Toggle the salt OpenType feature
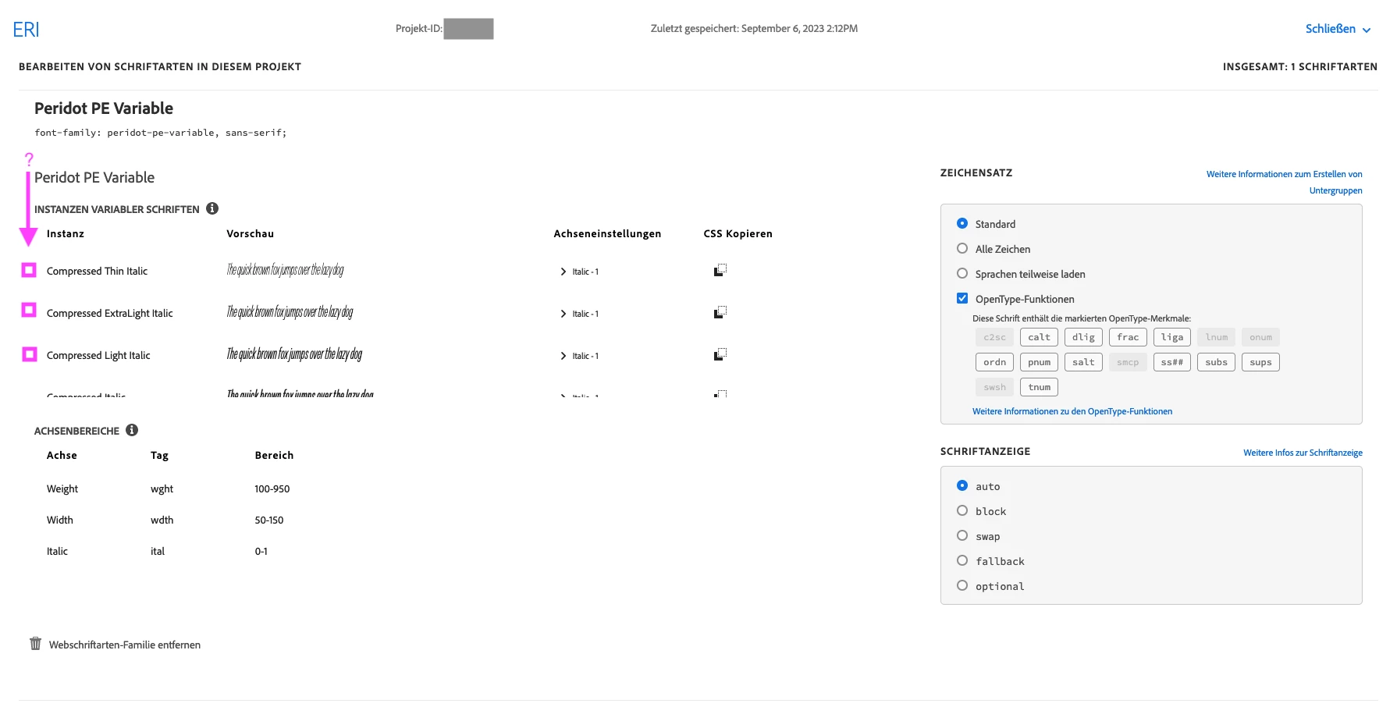The height and width of the screenshot is (714, 1397). tap(1083, 362)
